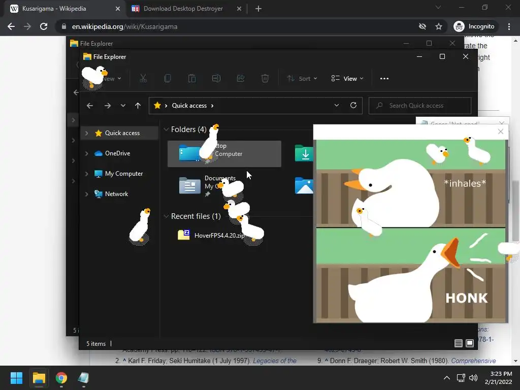The image size is (520, 390).
Task: Close the Kusarigama Wikipedia tab
Action: tap(117, 9)
